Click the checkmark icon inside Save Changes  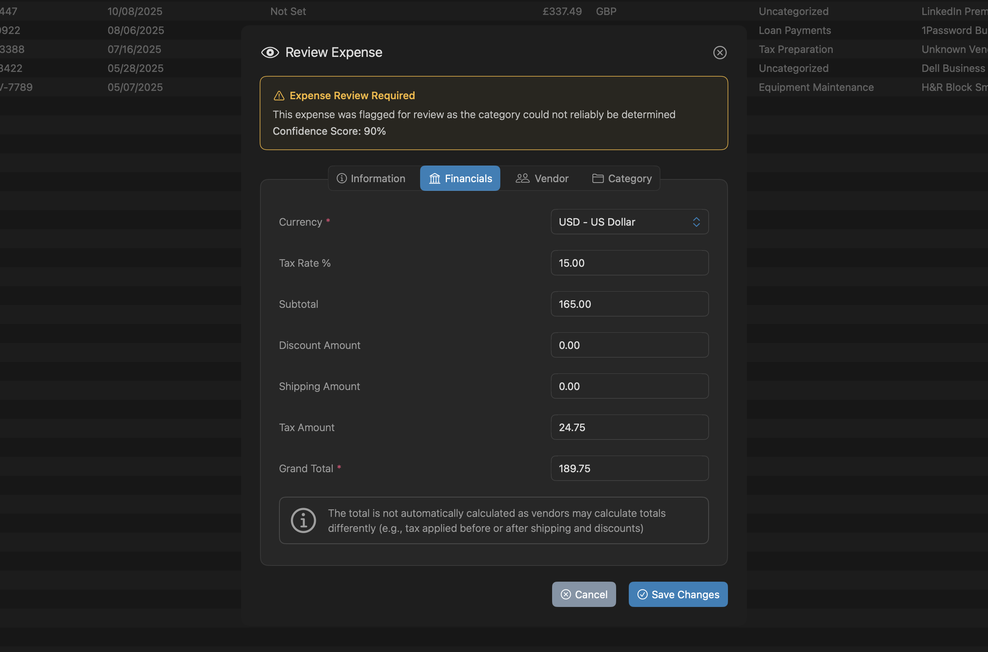coord(643,594)
